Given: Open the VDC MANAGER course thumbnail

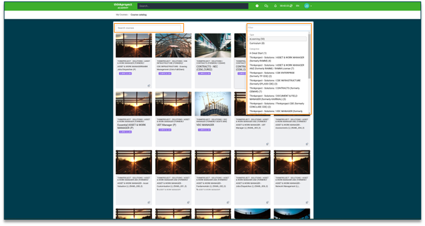Looking at the screenshot, I should click(213, 104).
